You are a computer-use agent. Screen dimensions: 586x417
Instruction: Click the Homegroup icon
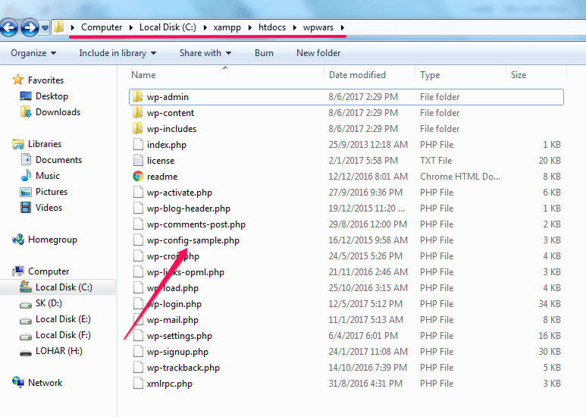18,240
